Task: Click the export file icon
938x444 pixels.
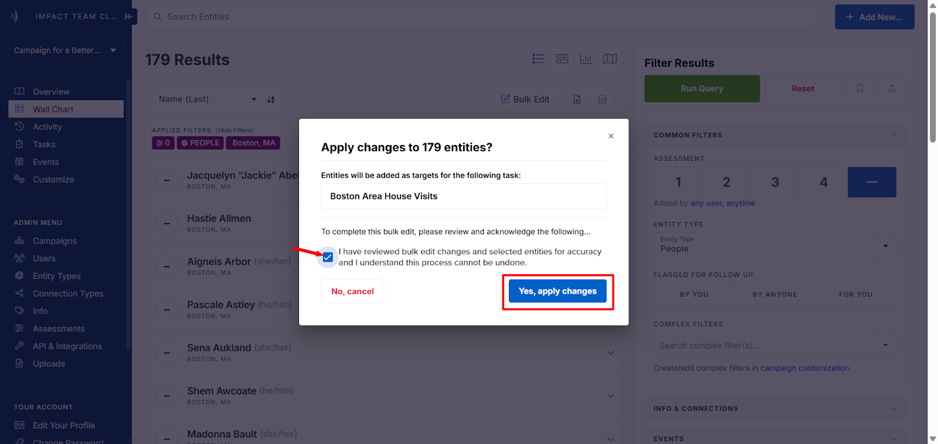Action: (577, 99)
